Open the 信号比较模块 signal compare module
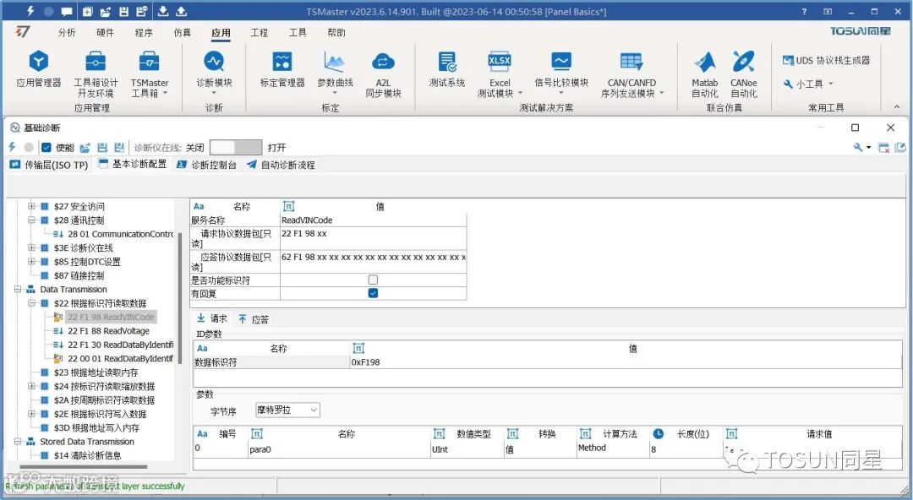Image resolution: width=913 pixels, height=500 pixels. pyautogui.click(x=561, y=72)
